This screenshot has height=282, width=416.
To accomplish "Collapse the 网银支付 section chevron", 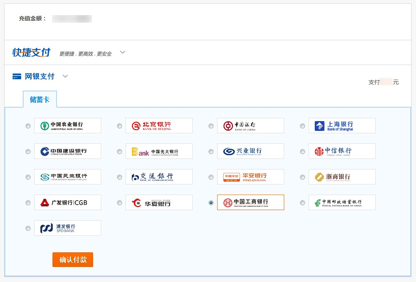I will 65,76.
